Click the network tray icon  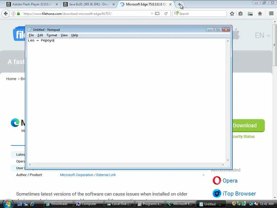coord(251,204)
